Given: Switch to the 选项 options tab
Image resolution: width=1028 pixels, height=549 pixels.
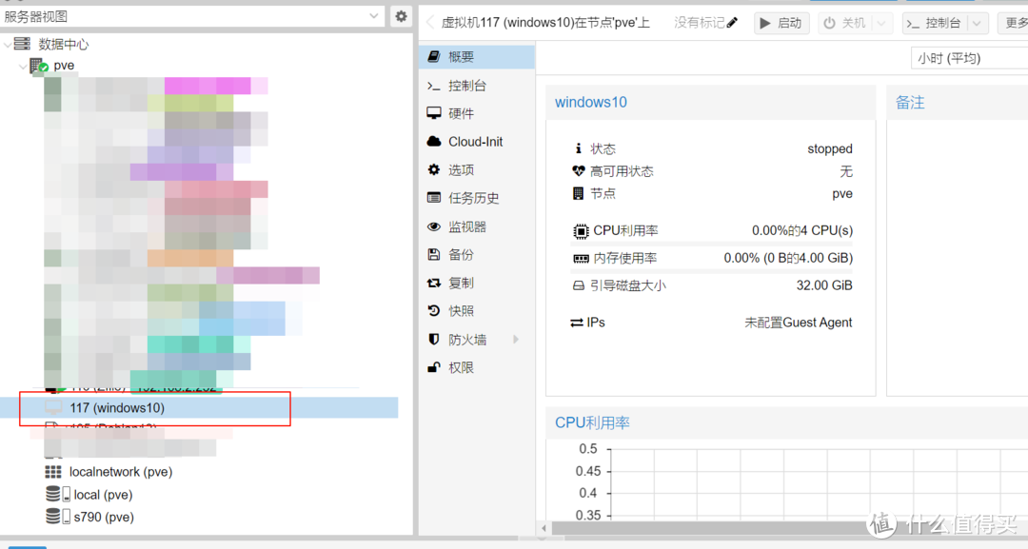Looking at the screenshot, I should [x=466, y=169].
